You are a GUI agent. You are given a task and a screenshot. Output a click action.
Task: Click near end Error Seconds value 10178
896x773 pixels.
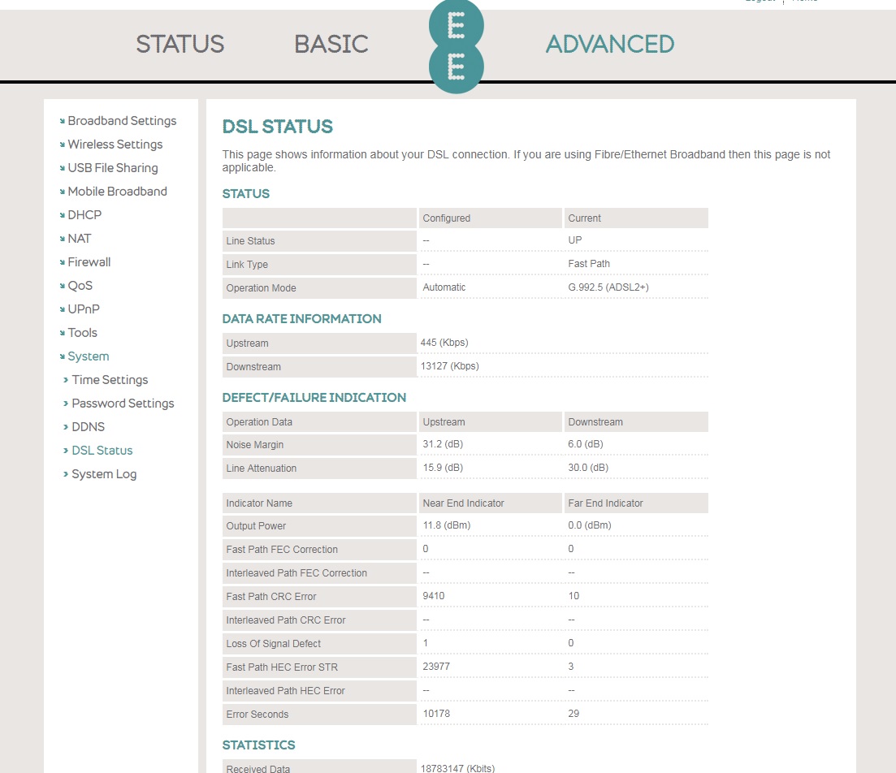pos(436,713)
